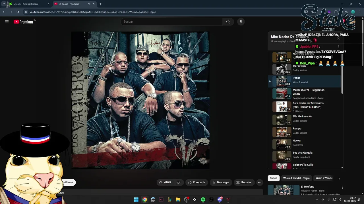Open Spotify from taskbar
This screenshot has height=204, width=364.
point(203,199)
